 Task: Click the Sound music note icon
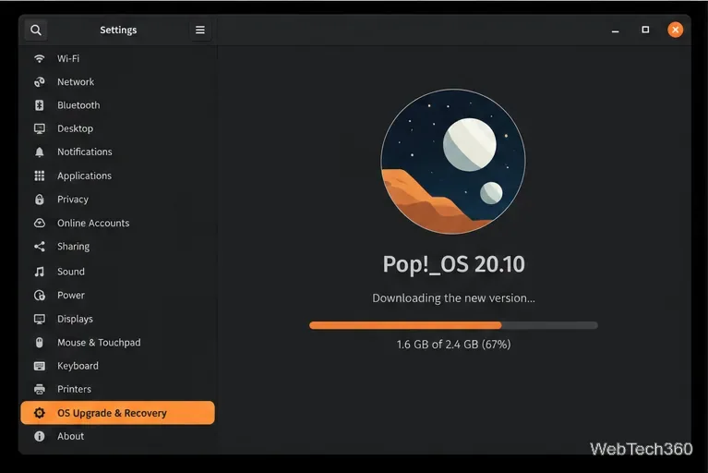pyautogui.click(x=40, y=272)
